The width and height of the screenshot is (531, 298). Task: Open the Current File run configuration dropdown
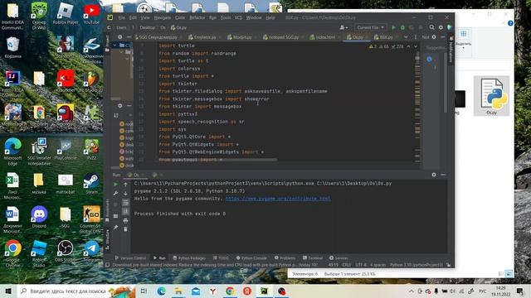370,27
